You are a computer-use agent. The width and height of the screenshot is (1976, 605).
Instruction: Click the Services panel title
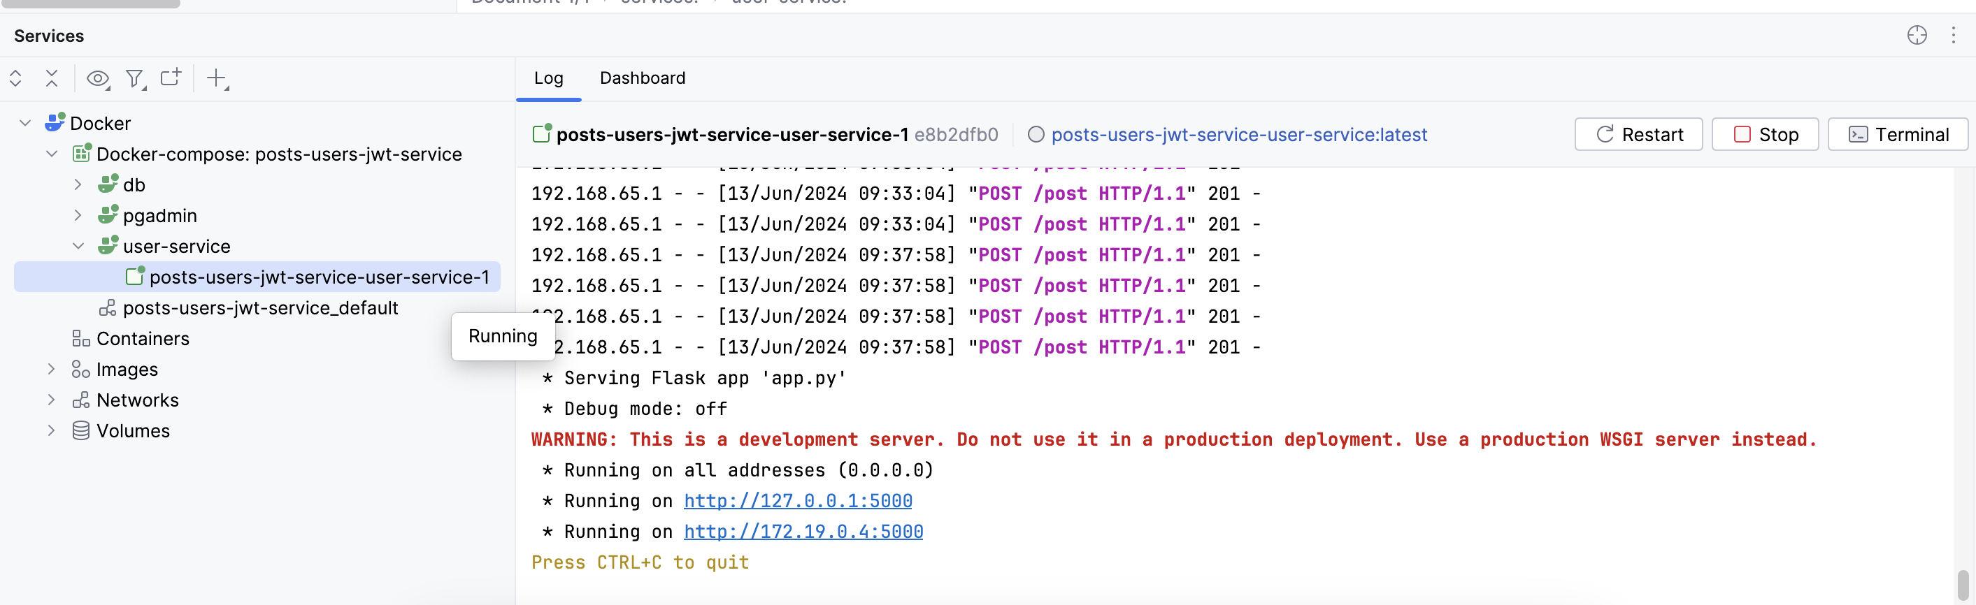(x=49, y=35)
